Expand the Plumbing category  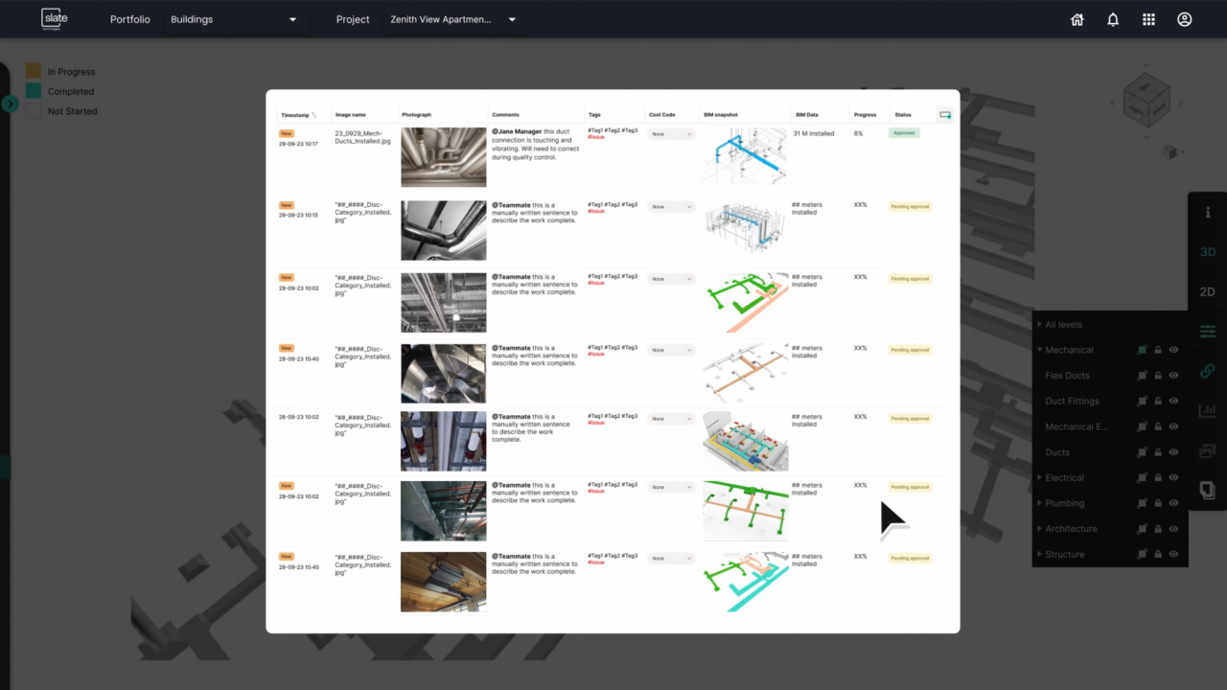[1040, 502]
